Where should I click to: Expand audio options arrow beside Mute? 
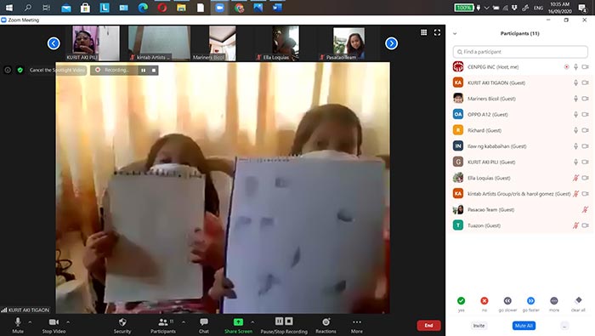coord(30,322)
